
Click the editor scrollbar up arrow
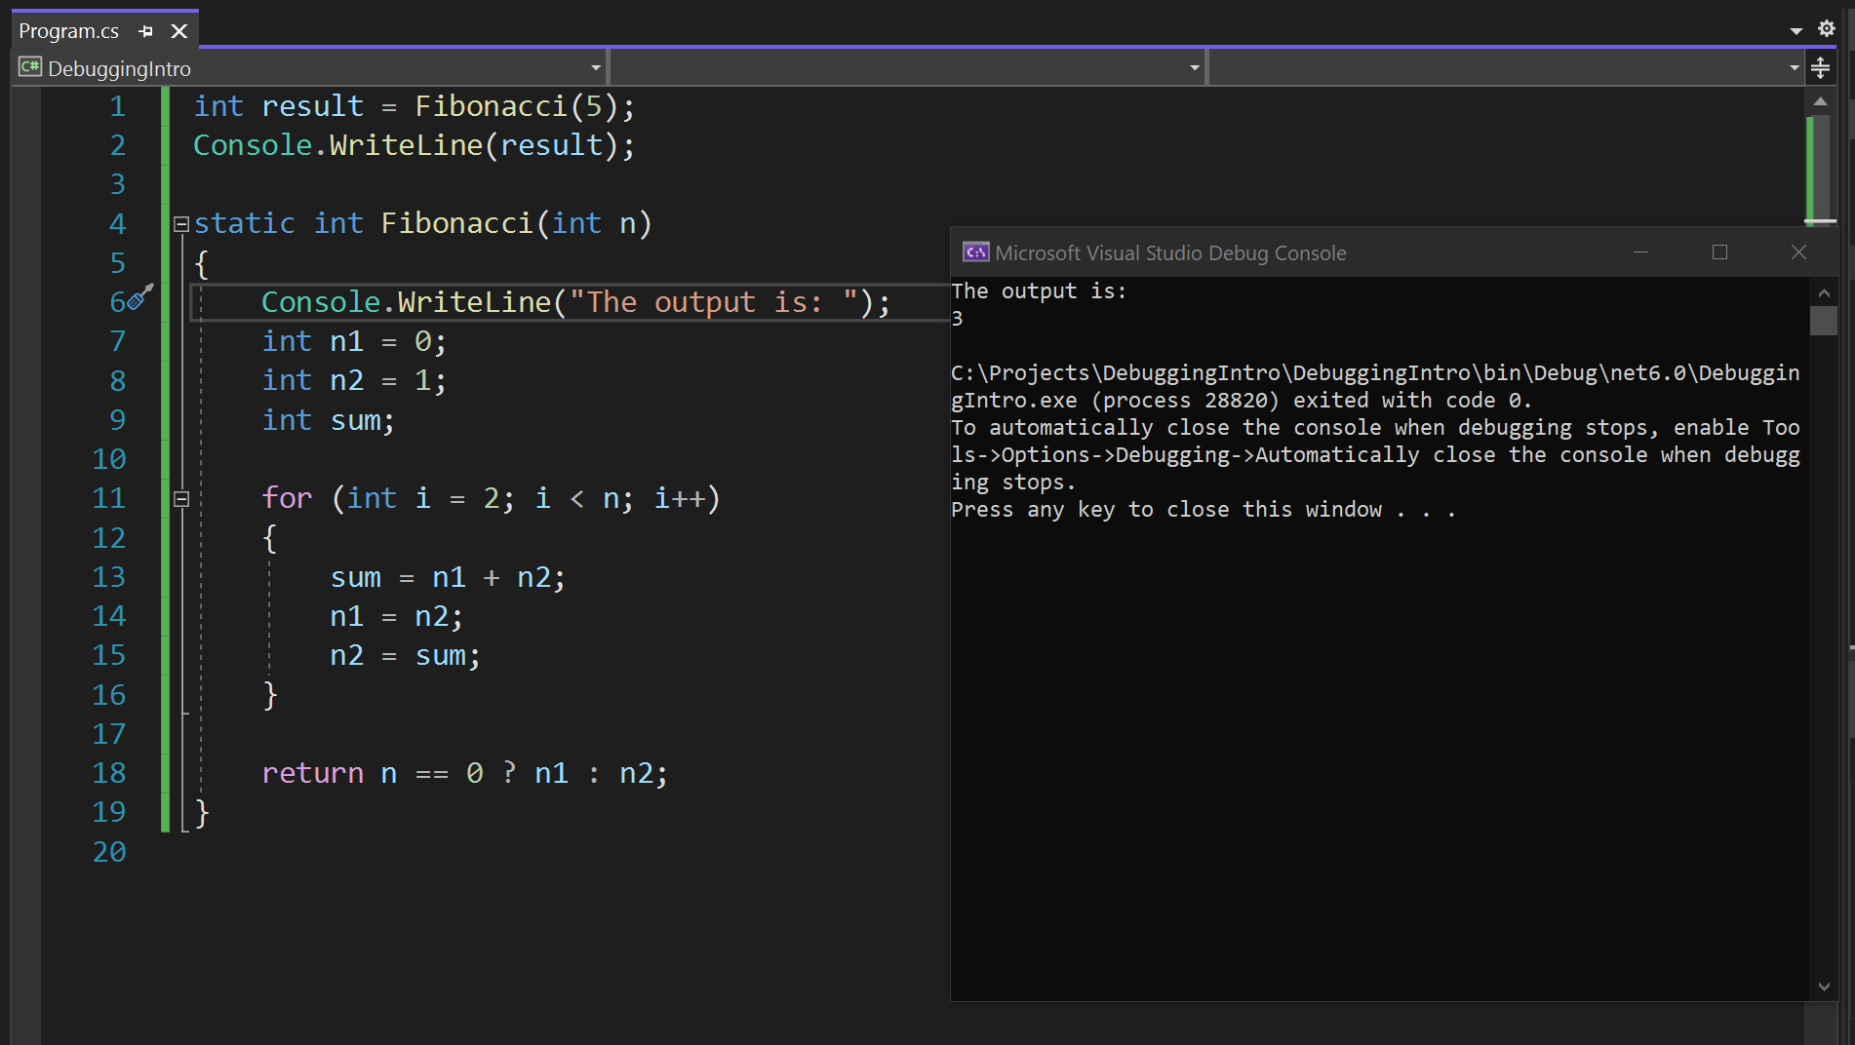pos(1820,101)
